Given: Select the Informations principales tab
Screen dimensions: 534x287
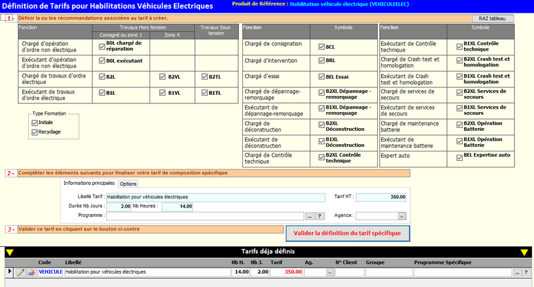Looking at the screenshot, I should click(x=89, y=184).
